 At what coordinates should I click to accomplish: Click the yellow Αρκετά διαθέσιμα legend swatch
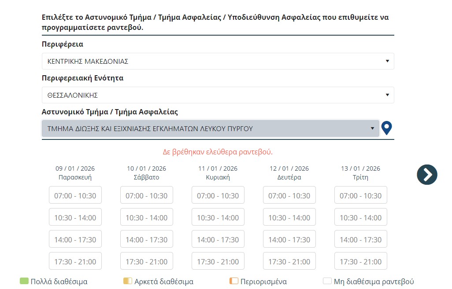coord(128,281)
